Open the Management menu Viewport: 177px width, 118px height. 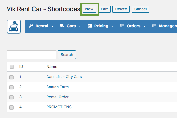tap(164, 26)
